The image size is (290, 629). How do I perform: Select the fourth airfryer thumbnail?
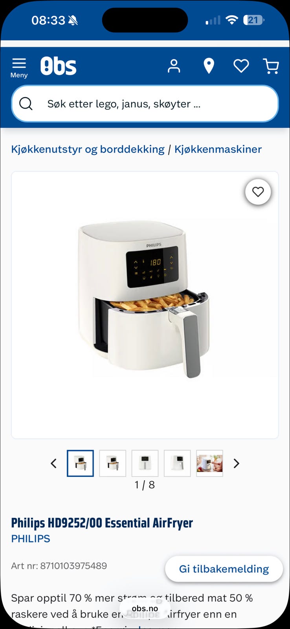pyautogui.click(x=177, y=463)
